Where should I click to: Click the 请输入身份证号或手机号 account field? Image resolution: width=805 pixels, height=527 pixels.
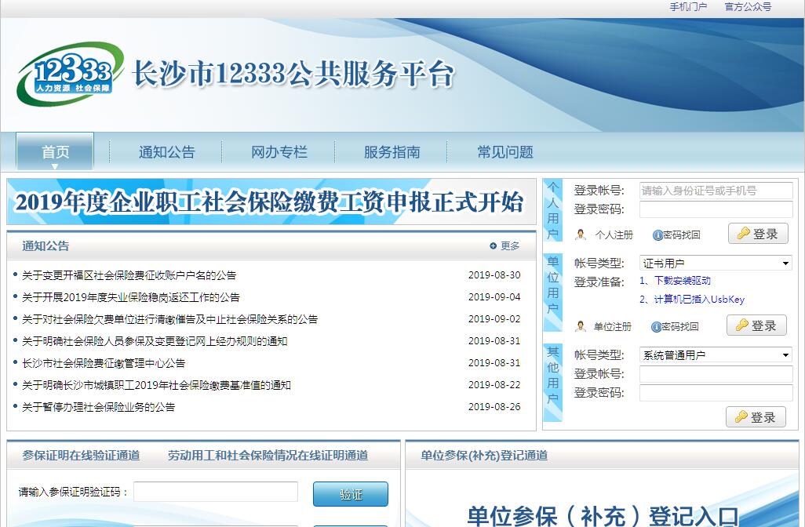716,191
